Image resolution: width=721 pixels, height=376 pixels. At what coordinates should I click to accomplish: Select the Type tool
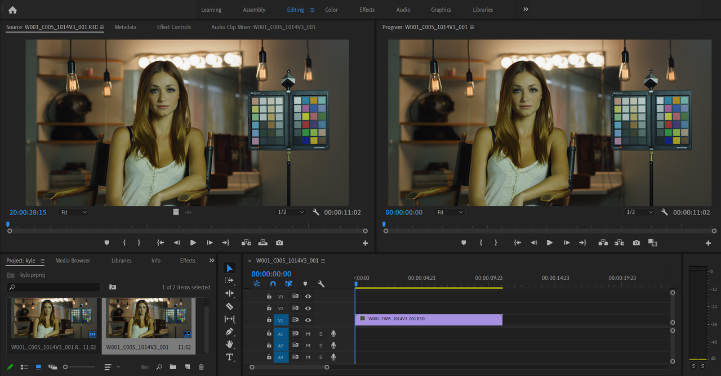point(230,357)
